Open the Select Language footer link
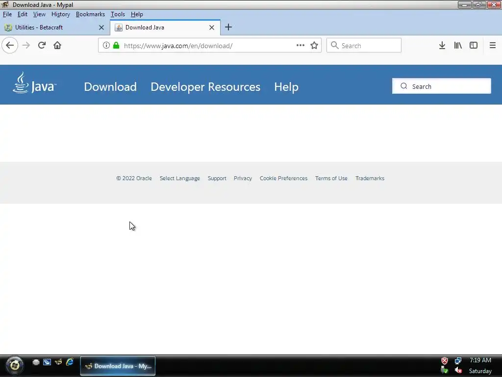The height and width of the screenshot is (377, 502). pos(179,178)
